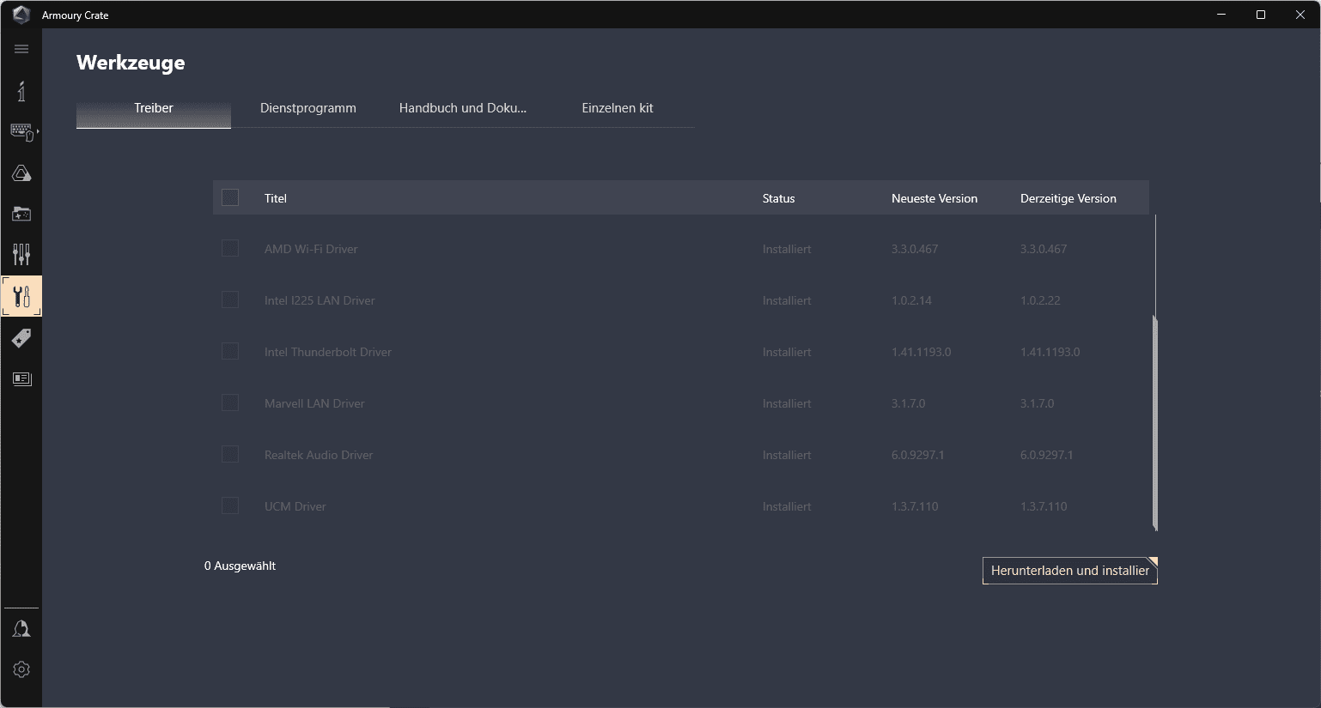Maximize the Armoury Crate window
1321x708 pixels.
(1261, 15)
